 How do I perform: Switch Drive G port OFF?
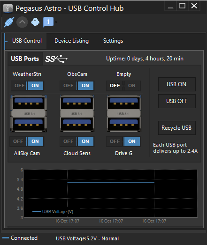(115, 141)
